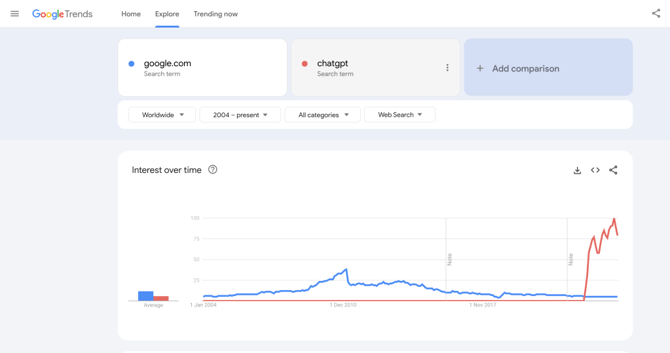Click the blue Average bar
Screen dimensions: 670x353
coord(145,296)
